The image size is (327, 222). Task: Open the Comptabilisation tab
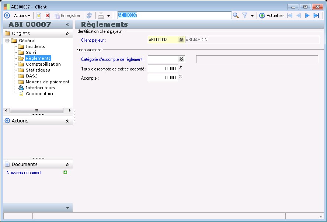43,64
